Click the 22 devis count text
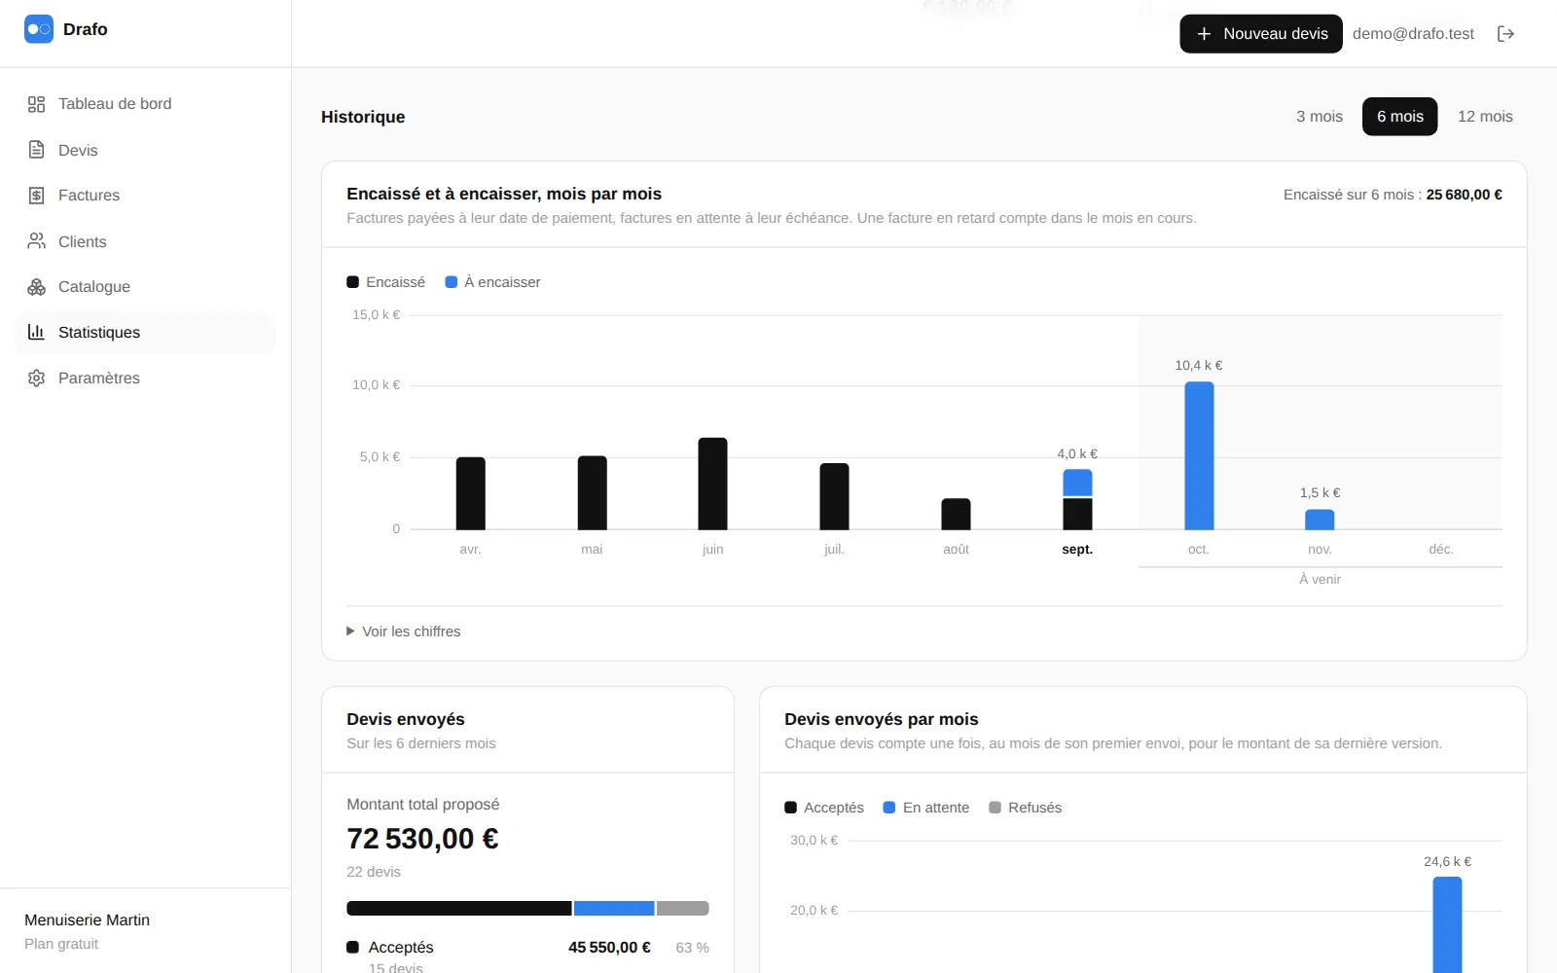This screenshot has width=1557, height=973. click(x=374, y=872)
